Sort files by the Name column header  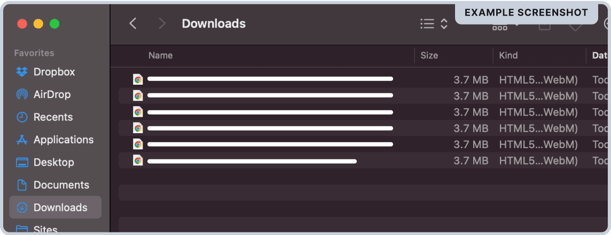[161, 55]
